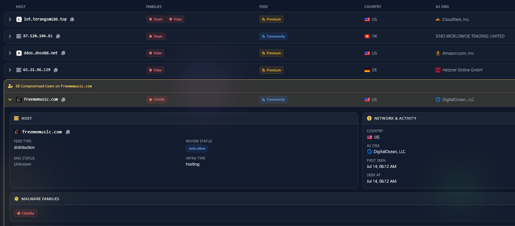The width and height of the screenshot is (515, 226).
Task: Click Premium feed badge on ddos.dnsnb8.net
Action: (x=271, y=53)
